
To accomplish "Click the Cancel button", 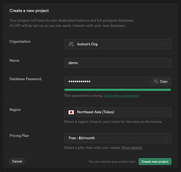I will pos(17,161).
